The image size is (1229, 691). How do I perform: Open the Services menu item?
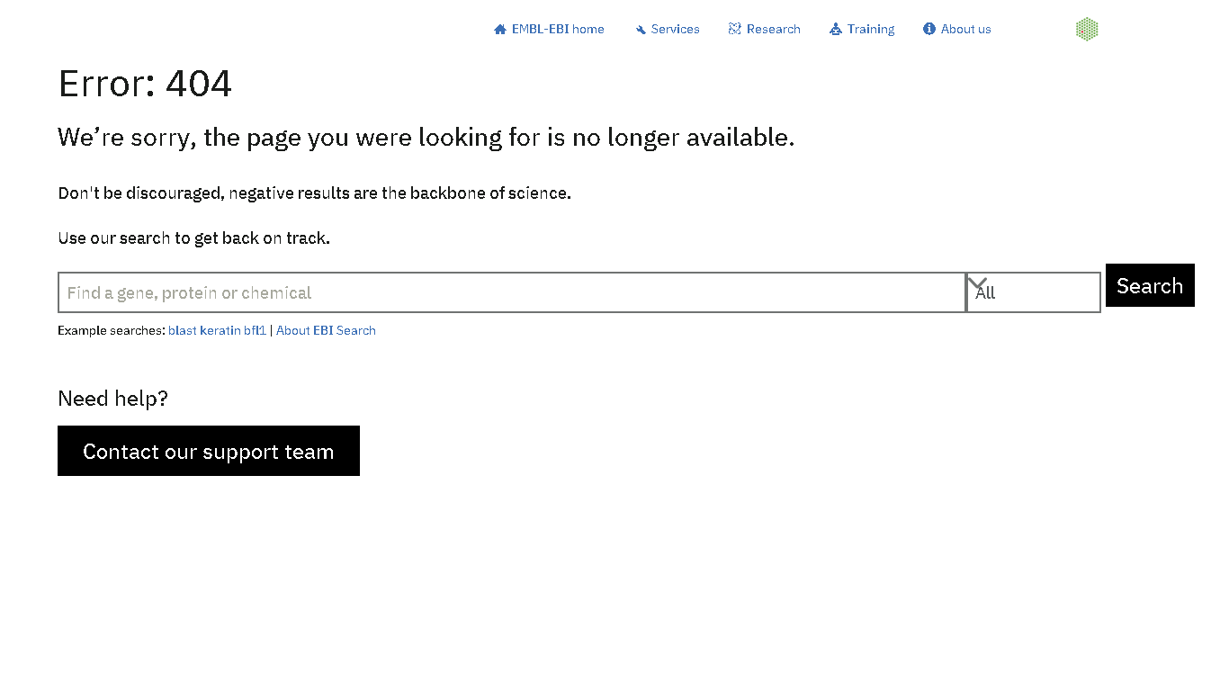675,29
